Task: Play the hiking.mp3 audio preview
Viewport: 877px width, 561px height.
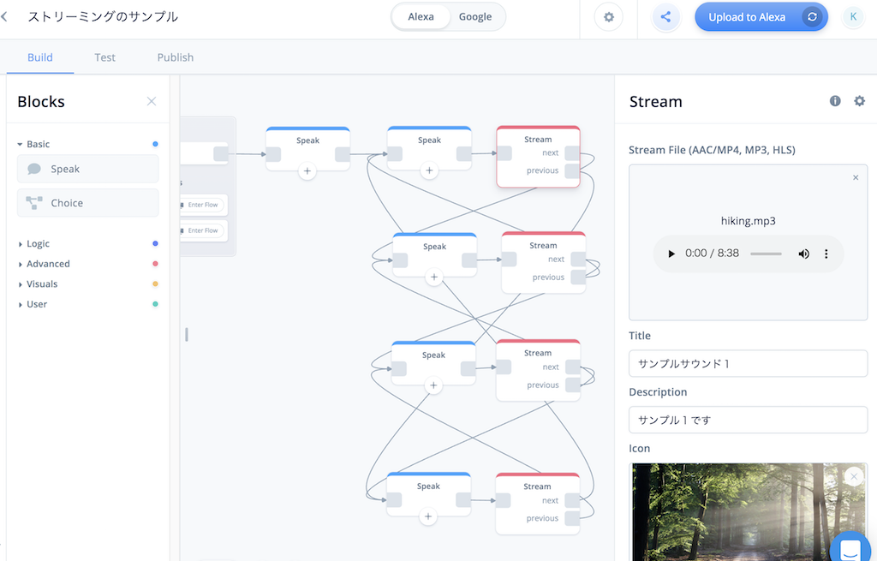Action: pyautogui.click(x=671, y=254)
